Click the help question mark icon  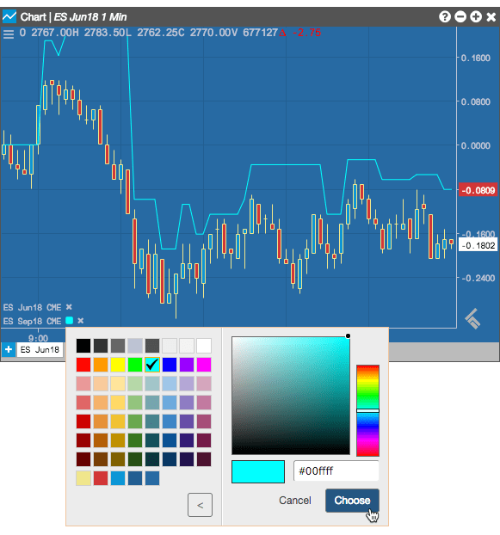tap(445, 16)
